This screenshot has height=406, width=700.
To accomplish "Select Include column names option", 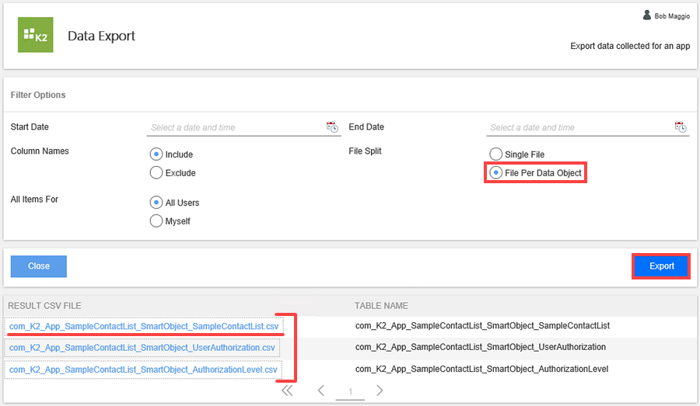I will click(x=156, y=154).
